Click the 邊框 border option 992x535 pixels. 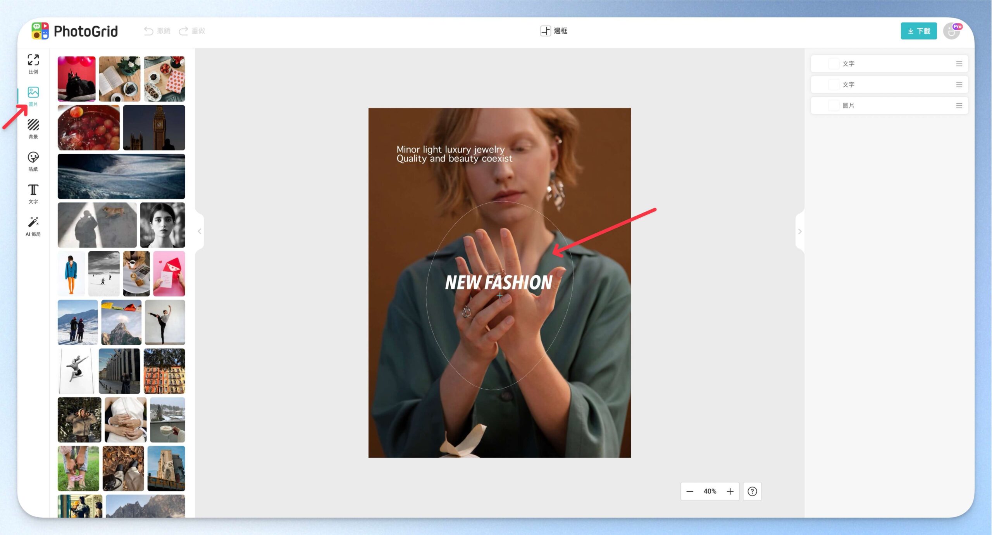(554, 31)
